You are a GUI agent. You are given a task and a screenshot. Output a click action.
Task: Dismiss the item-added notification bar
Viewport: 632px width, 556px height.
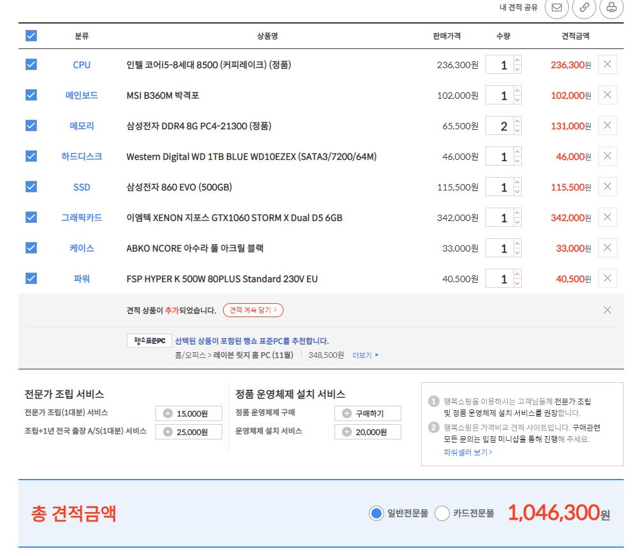pos(607,310)
